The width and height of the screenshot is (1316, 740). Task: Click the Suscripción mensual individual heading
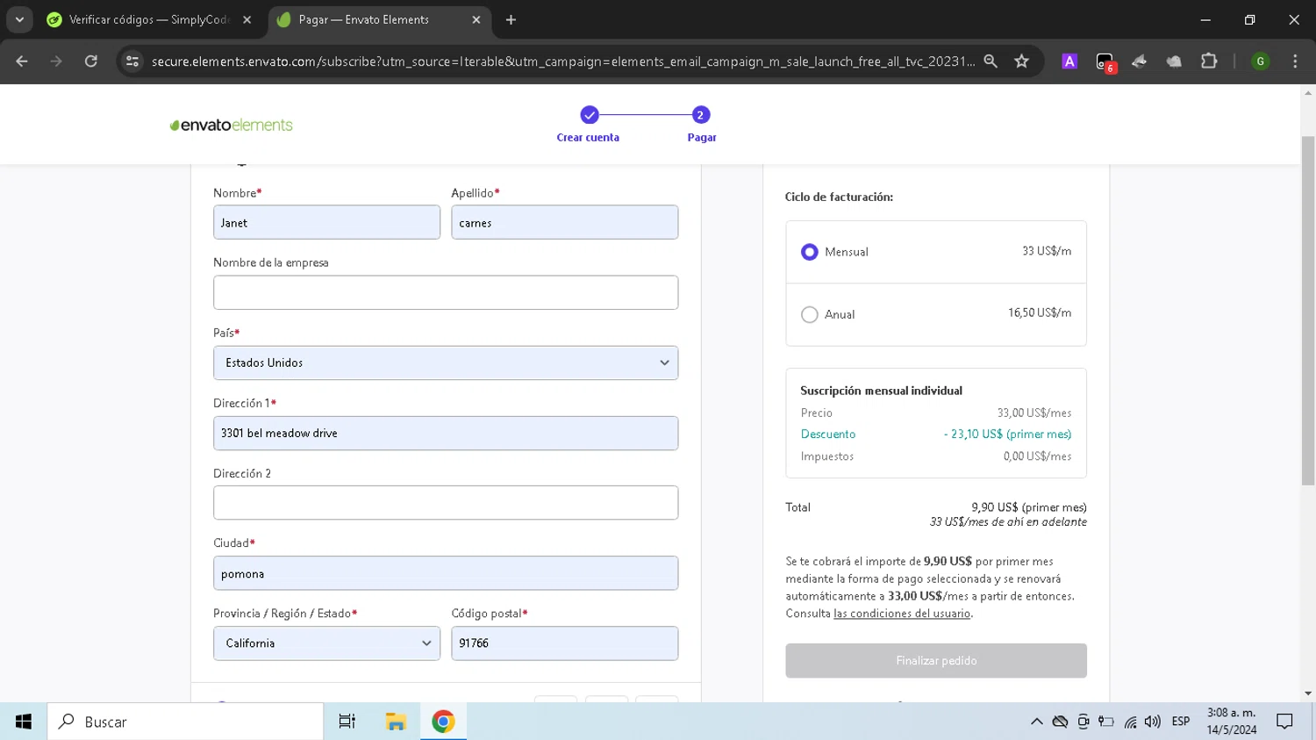point(881,391)
